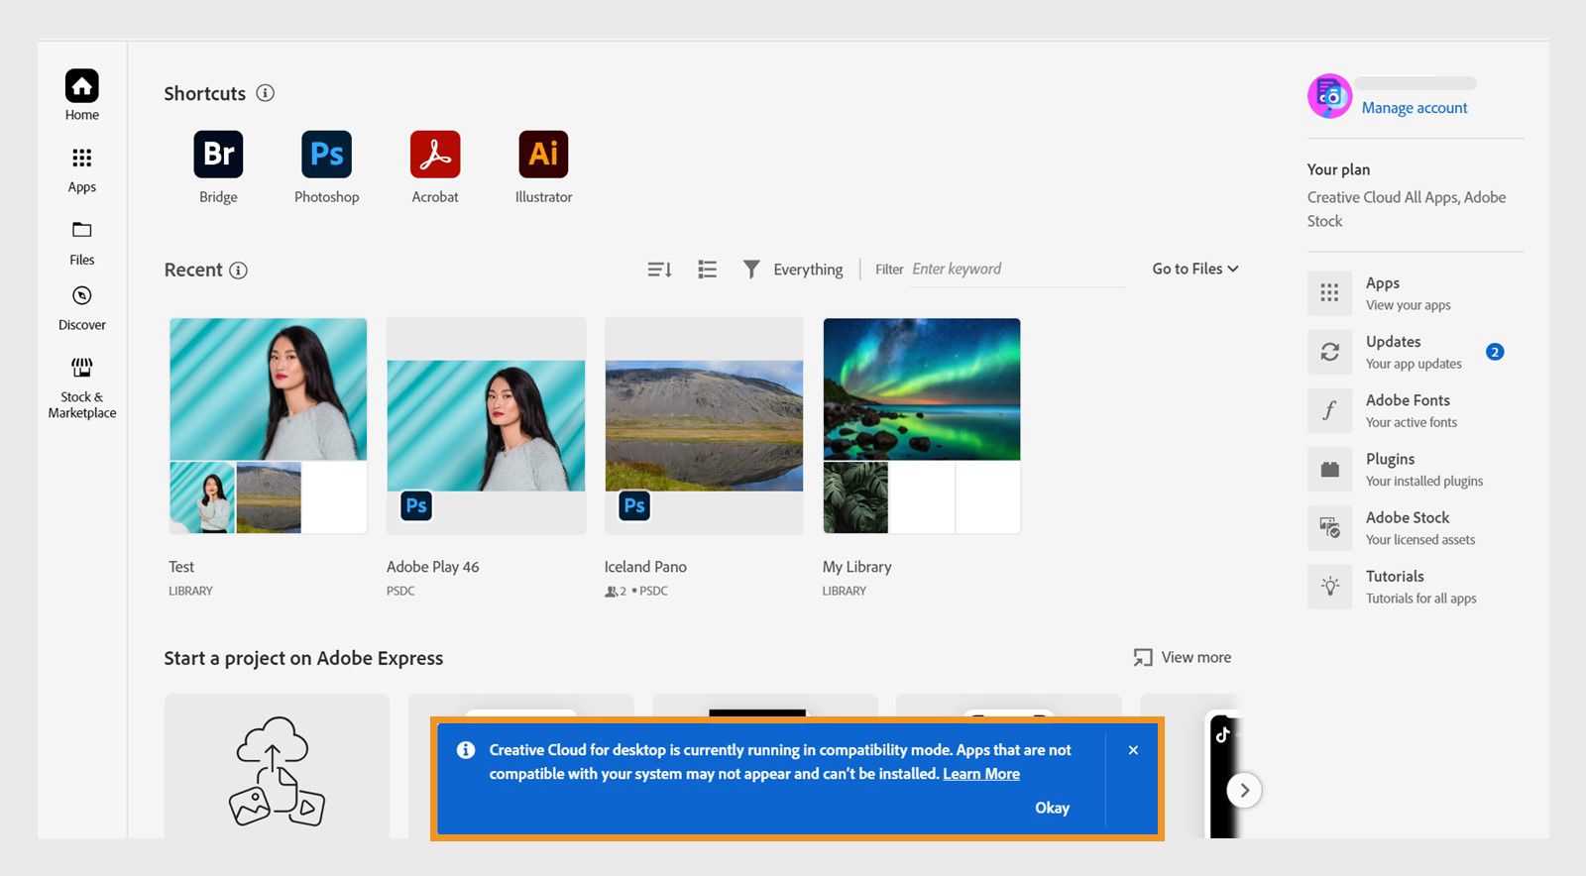Click the 'Iceland Pano' file name
The image size is (1586, 876).
(x=645, y=567)
